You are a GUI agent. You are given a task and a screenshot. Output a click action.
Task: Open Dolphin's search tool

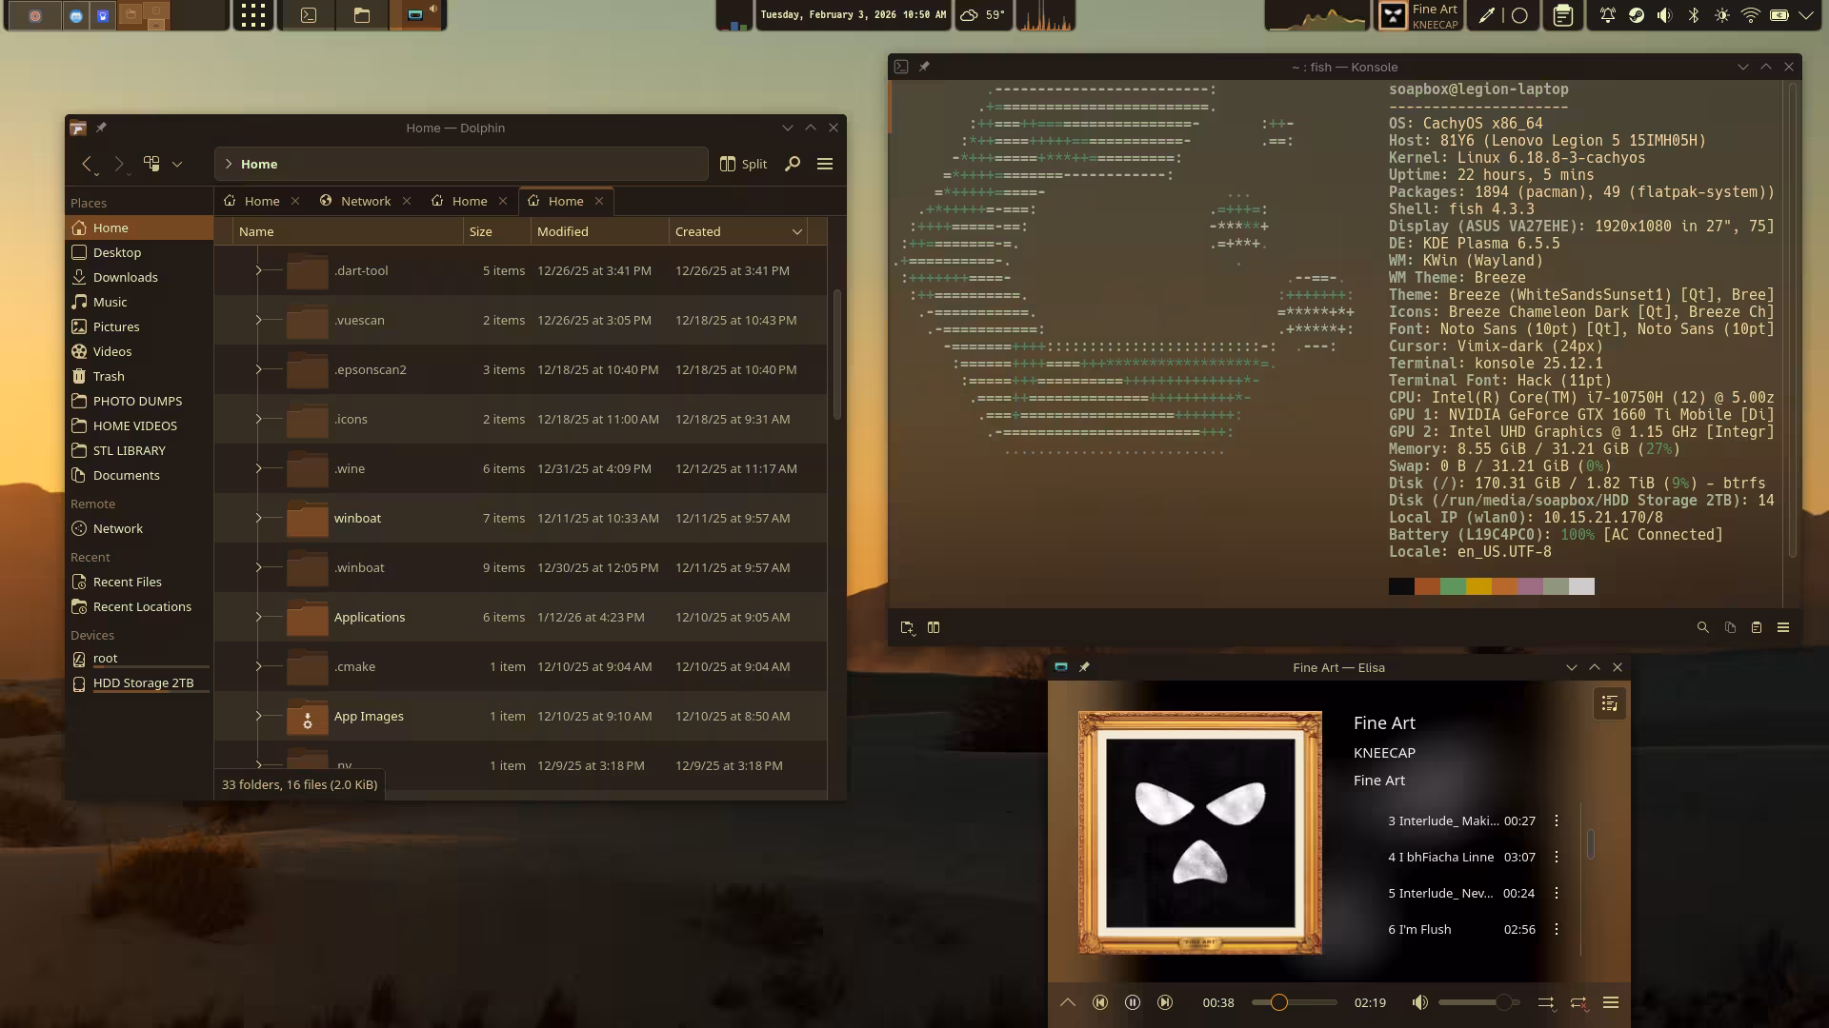[x=792, y=164]
